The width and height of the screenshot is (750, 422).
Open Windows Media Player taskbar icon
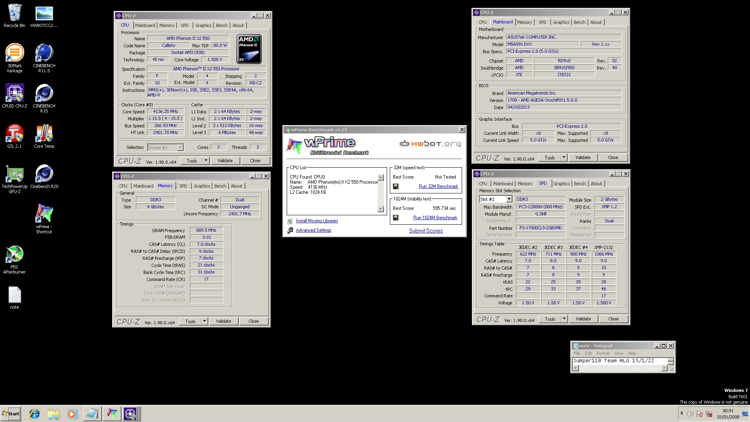pos(72,414)
